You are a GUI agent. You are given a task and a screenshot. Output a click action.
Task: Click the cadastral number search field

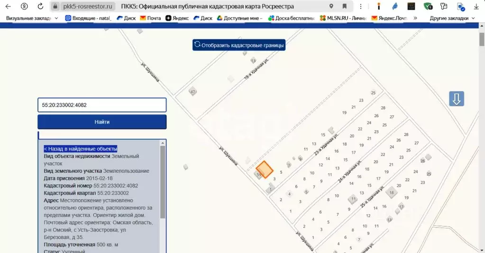(102, 105)
